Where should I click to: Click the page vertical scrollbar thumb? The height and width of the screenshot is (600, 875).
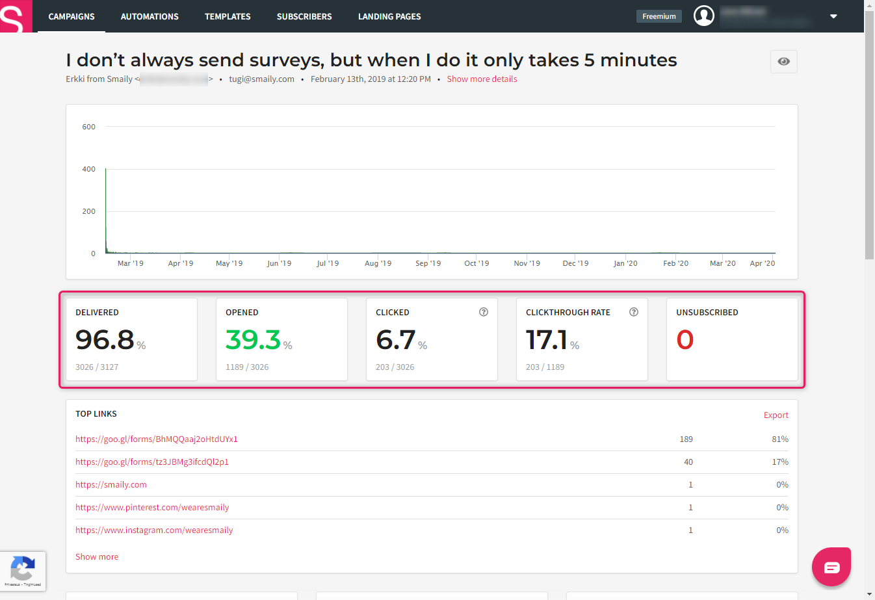pyautogui.click(x=870, y=135)
